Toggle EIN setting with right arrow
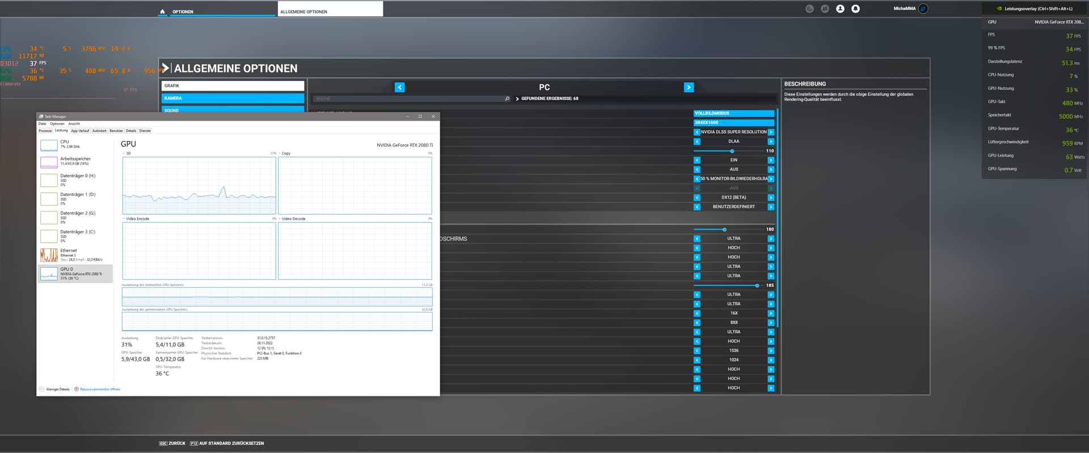 coord(771,160)
